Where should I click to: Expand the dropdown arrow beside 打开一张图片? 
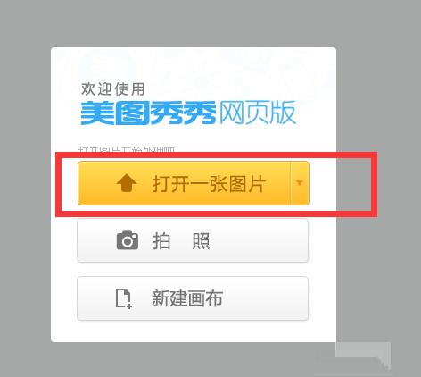pyautogui.click(x=300, y=183)
